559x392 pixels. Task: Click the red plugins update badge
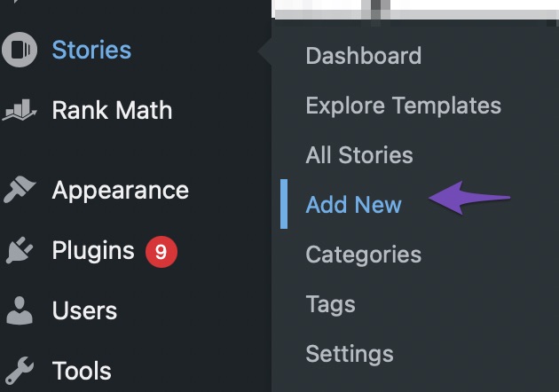click(x=161, y=252)
